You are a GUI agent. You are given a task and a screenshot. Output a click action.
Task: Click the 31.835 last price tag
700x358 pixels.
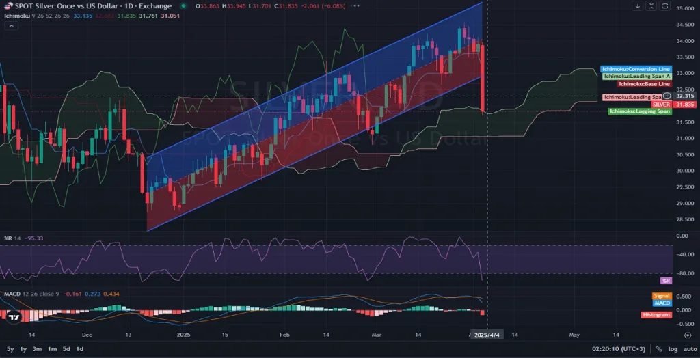684,104
